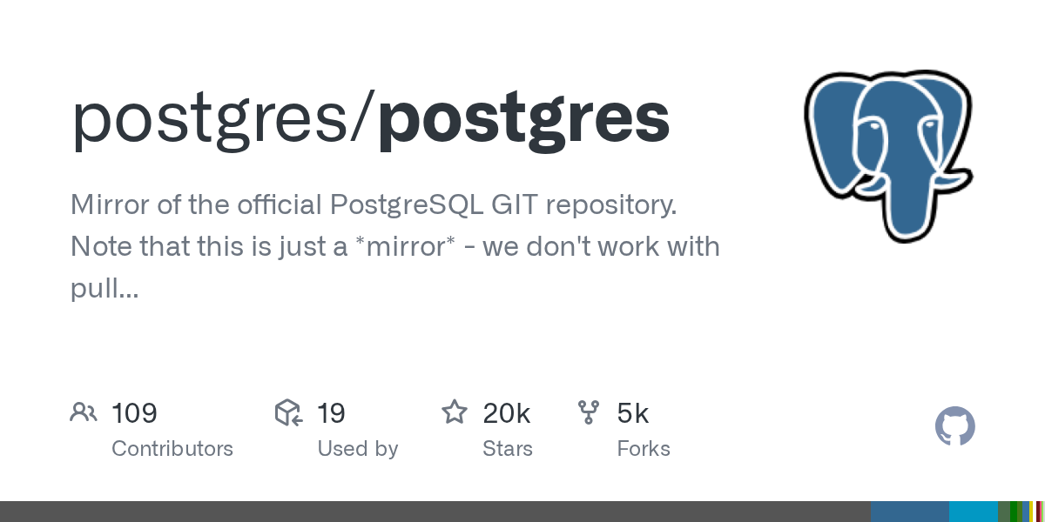
Task: Click the Used by package icon
Action: (288, 412)
